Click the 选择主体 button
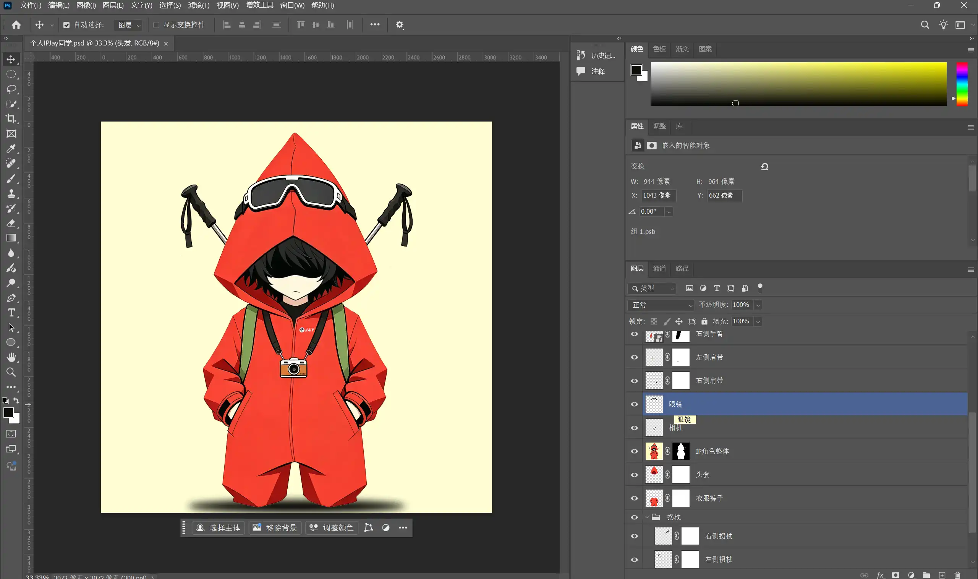The height and width of the screenshot is (579, 978). 219,527
